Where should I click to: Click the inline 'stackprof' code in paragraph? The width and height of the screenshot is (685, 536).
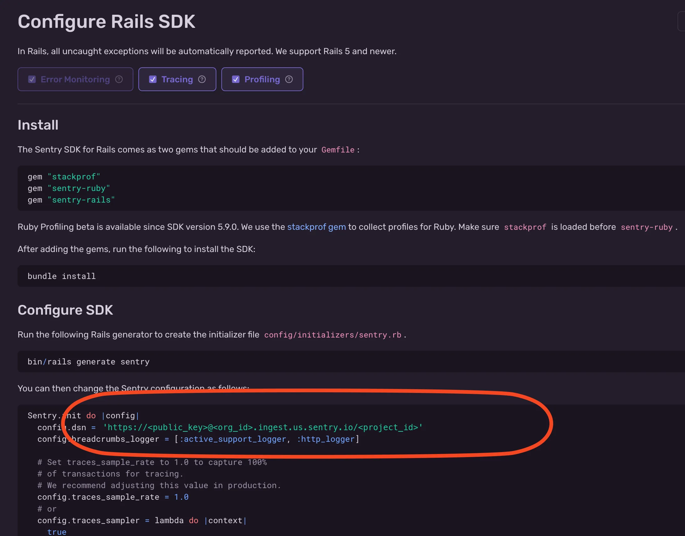525,227
